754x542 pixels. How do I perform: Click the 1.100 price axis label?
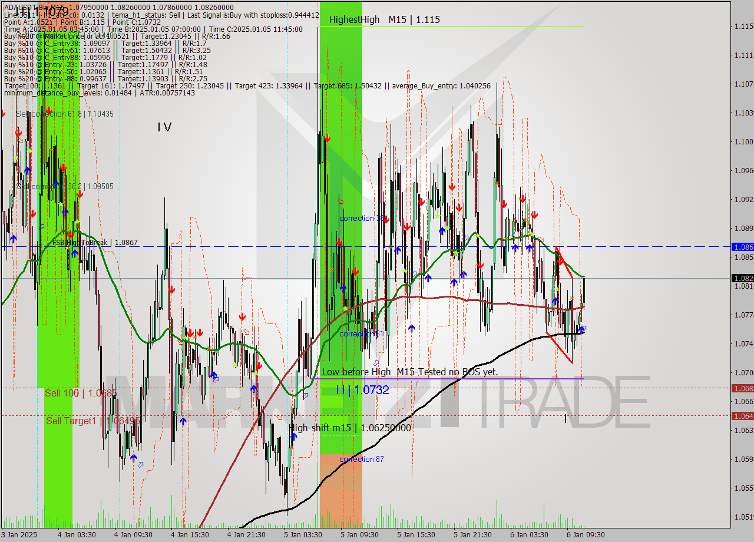(744, 142)
